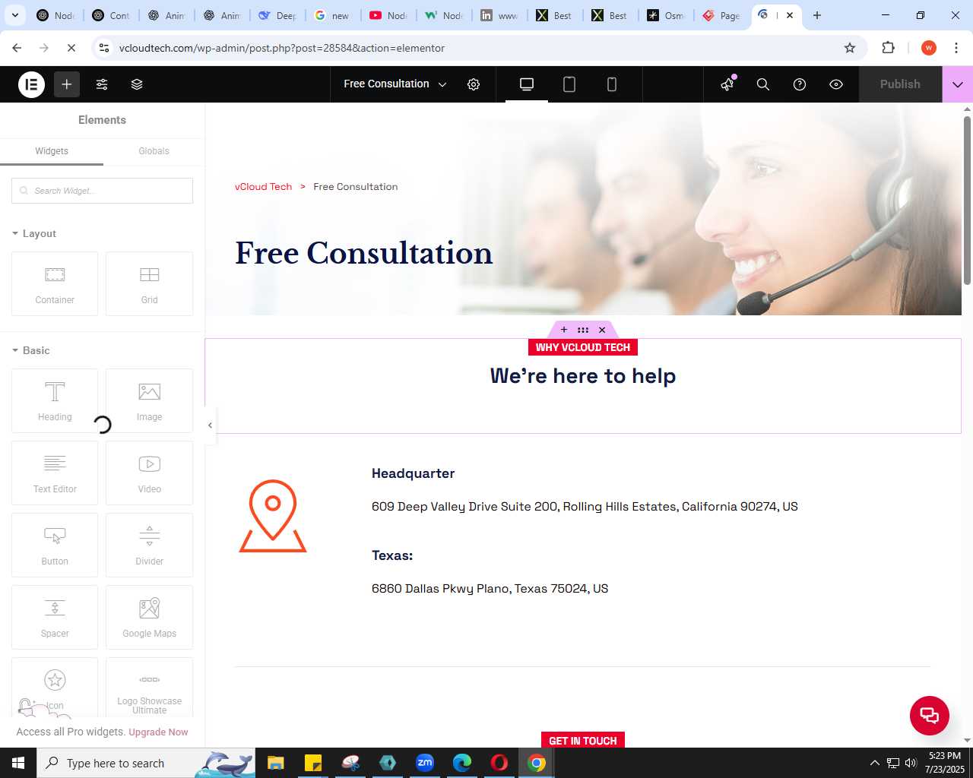
Task: Click the browser address bar
Action: coord(479,48)
